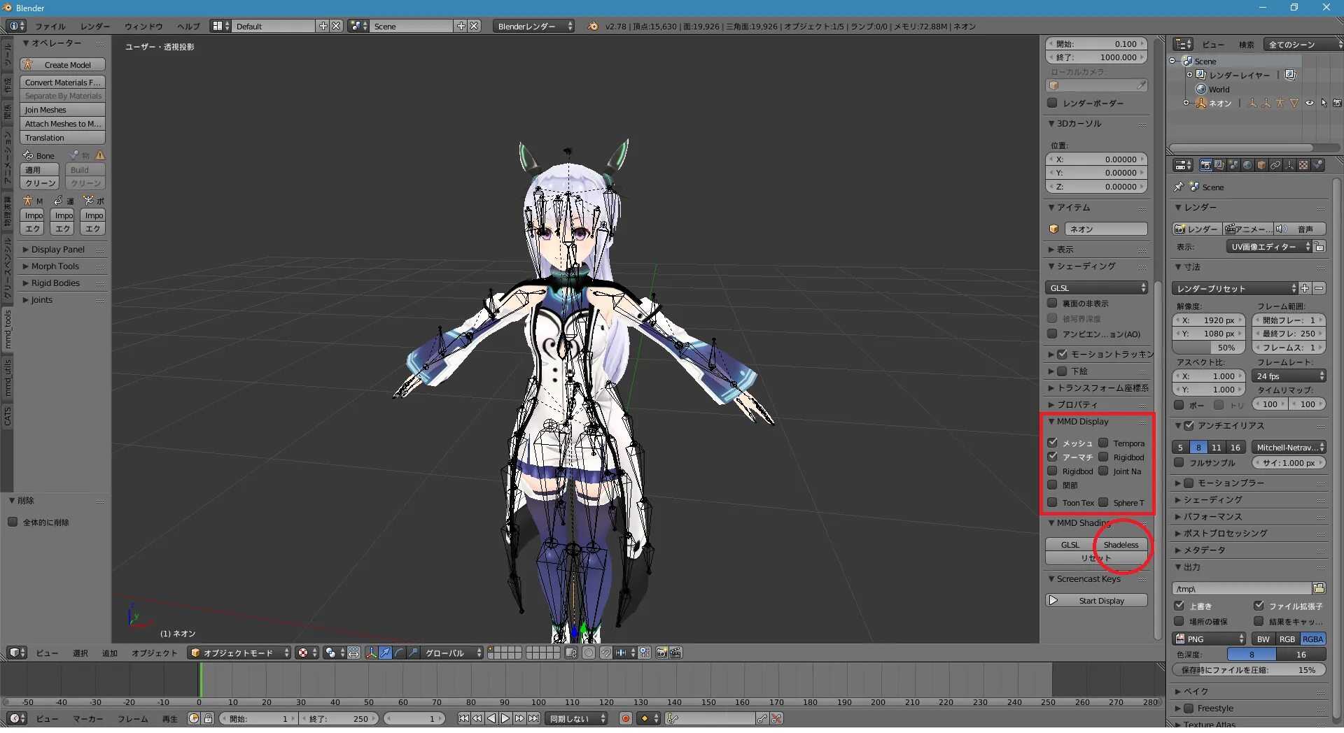1344x733 pixels.
Task: Click the renderability camera icon for ネオン in outliner
Action: pos(1337,104)
